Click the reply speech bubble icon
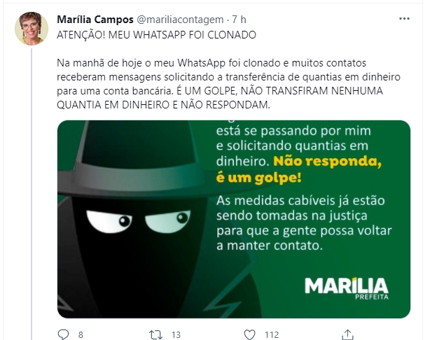 pyautogui.click(x=63, y=334)
